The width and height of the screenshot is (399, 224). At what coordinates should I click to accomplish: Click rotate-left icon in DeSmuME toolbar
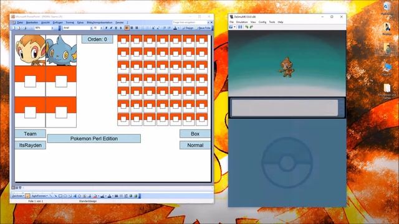(x=247, y=27)
